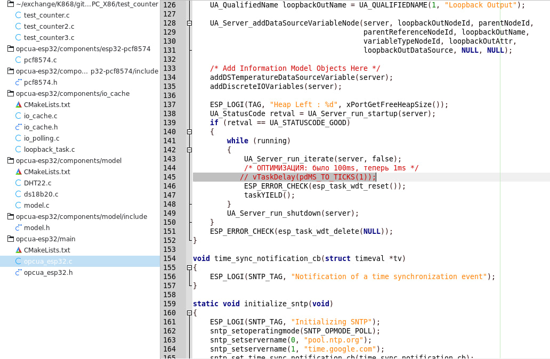
Task: Fold the while loop at line 142
Action: pyautogui.click(x=189, y=150)
